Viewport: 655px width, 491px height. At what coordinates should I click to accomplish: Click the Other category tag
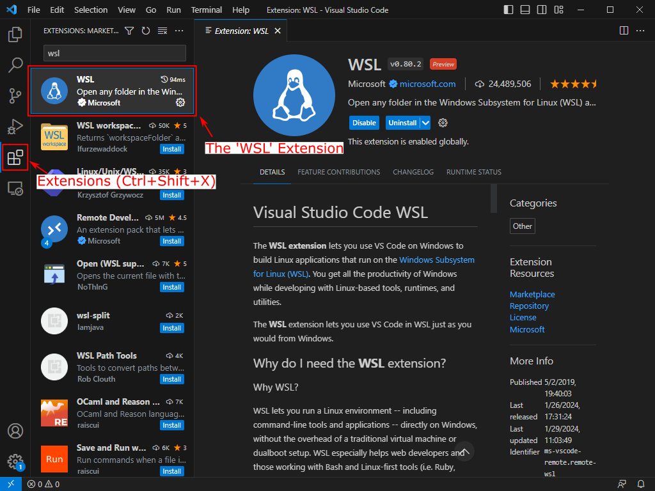pyautogui.click(x=522, y=226)
